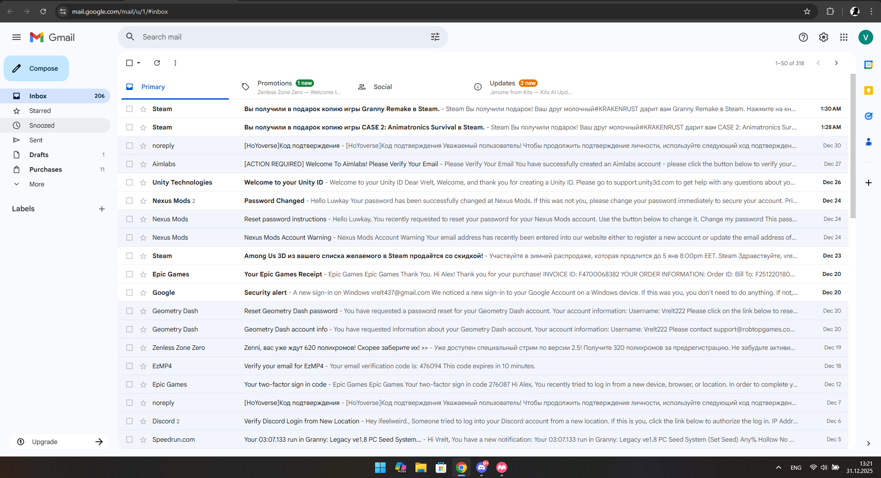Star the Granny Remake Steam email
Image resolution: width=881 pixels, height=478 pixels.
coord(143,109)
